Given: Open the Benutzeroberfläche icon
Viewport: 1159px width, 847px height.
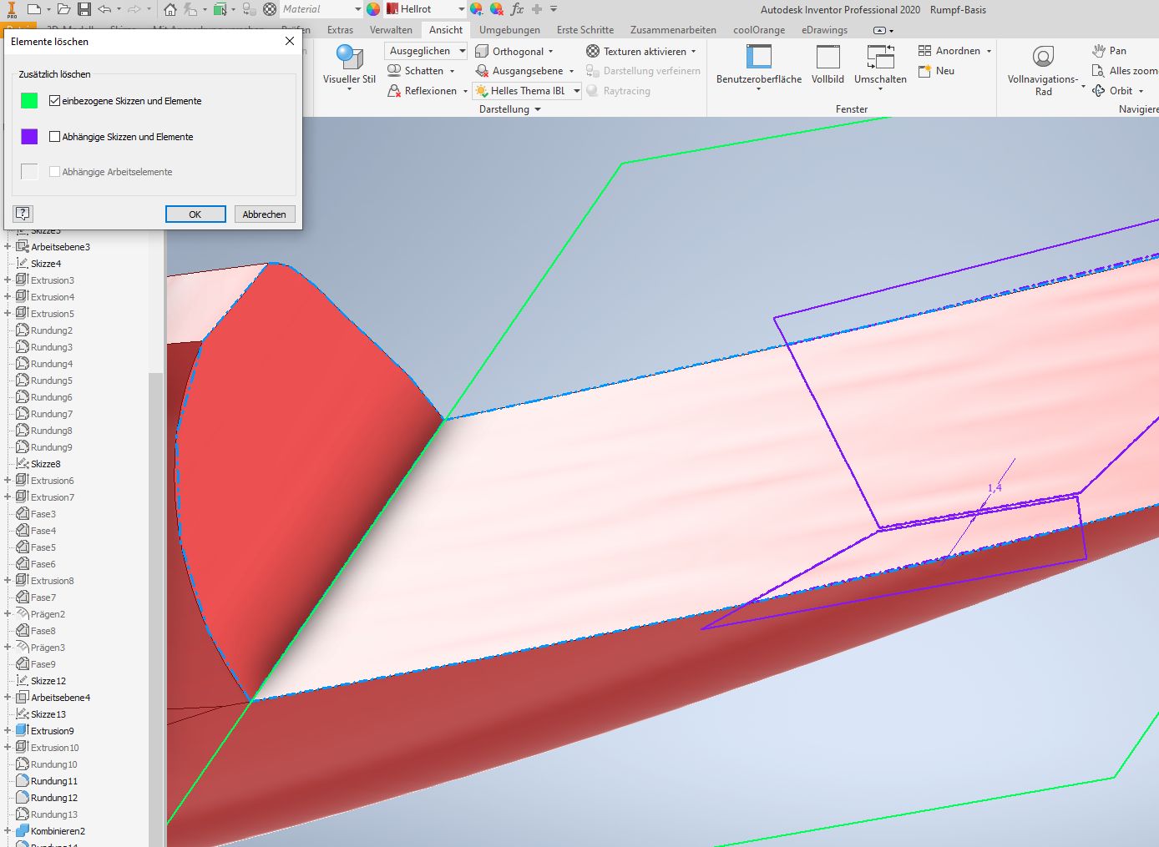Looking at the screenshot, I should coord(758,58).
